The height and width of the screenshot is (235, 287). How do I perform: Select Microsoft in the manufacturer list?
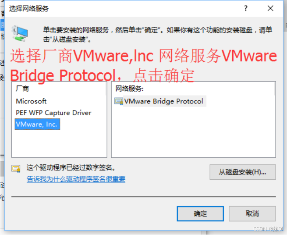tap(31, 101)
